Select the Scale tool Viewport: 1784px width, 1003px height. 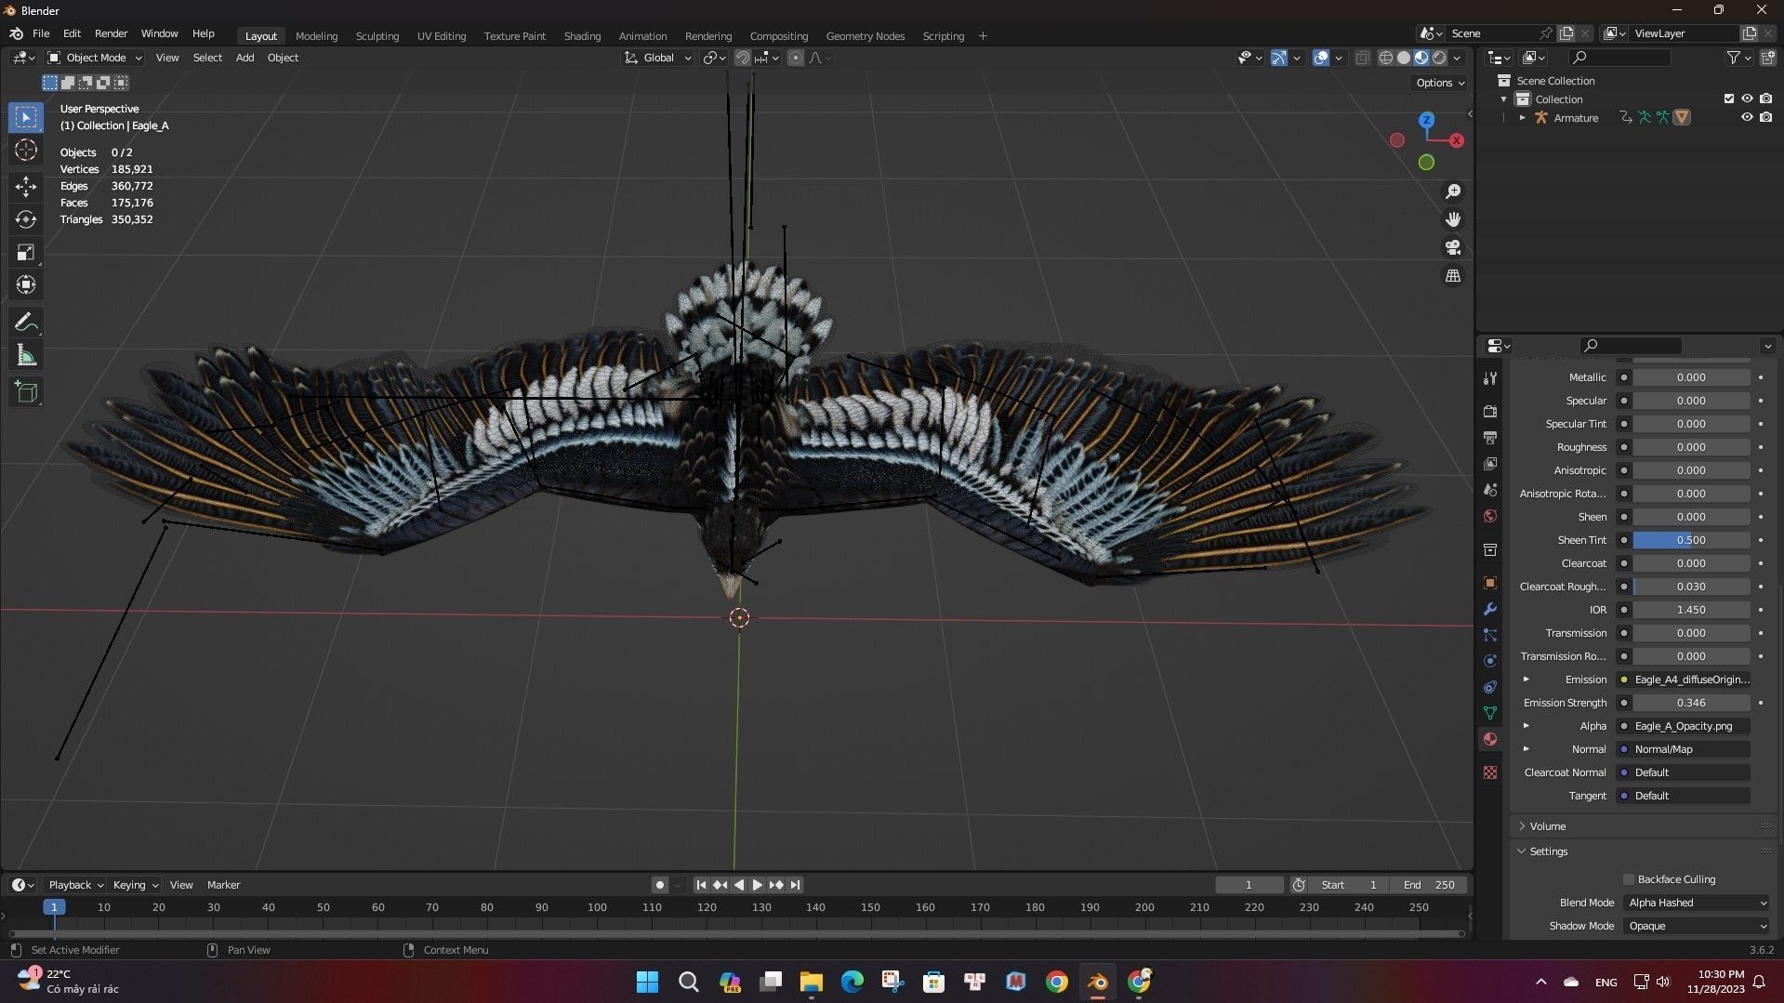[26, 252]
